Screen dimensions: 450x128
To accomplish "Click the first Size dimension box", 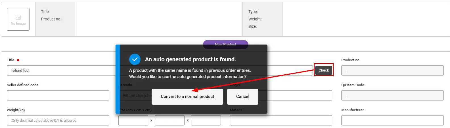I will pyautogui.click(x=133, y=120).
